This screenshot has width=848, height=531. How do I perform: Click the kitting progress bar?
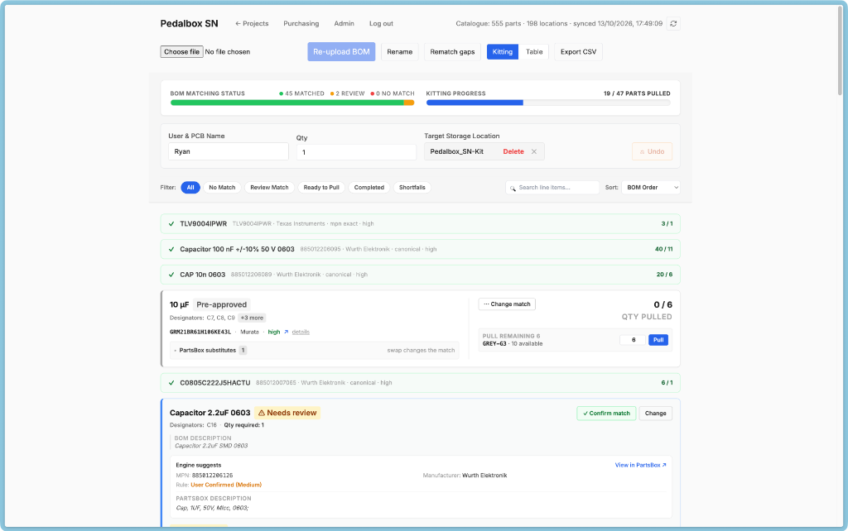tap(548, 103)
